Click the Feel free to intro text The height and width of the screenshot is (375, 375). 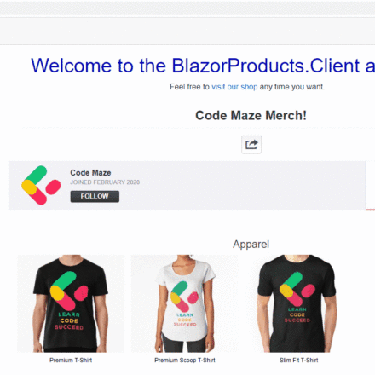(x=189, y=87)
